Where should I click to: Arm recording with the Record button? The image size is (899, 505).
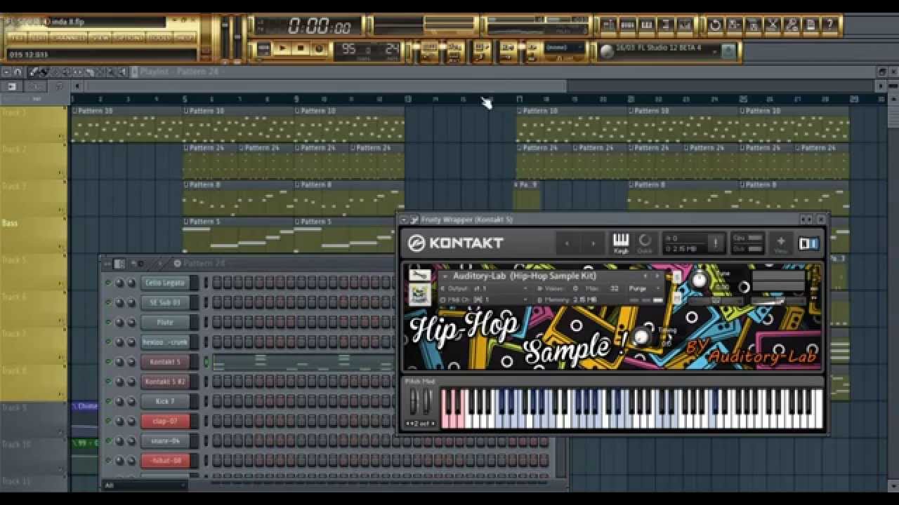pos(319,49)
